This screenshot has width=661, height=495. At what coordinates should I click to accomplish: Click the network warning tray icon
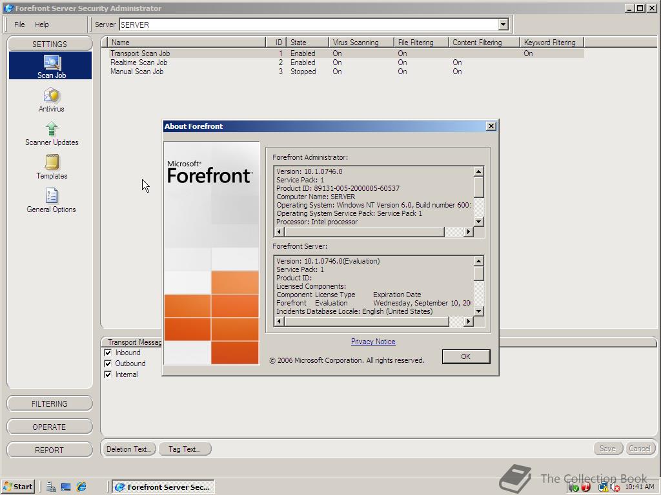[x=604, y=487]
